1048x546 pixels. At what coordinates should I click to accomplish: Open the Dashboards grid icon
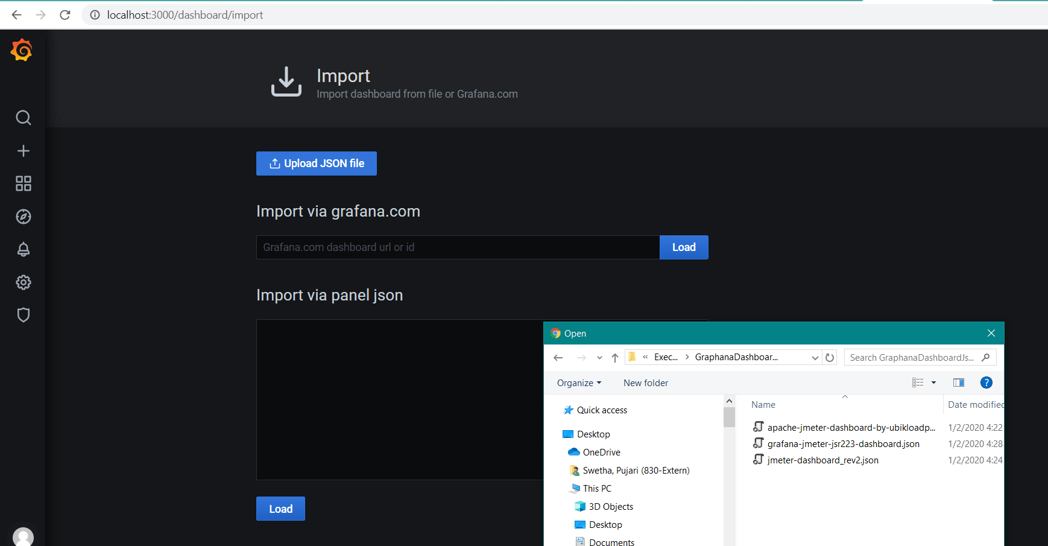pos(23,183)
